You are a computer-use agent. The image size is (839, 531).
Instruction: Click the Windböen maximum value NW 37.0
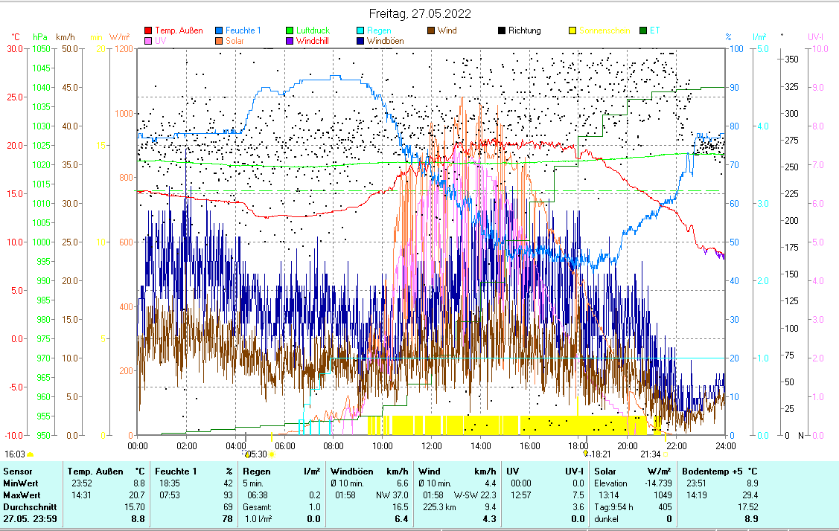coord(392,495)
